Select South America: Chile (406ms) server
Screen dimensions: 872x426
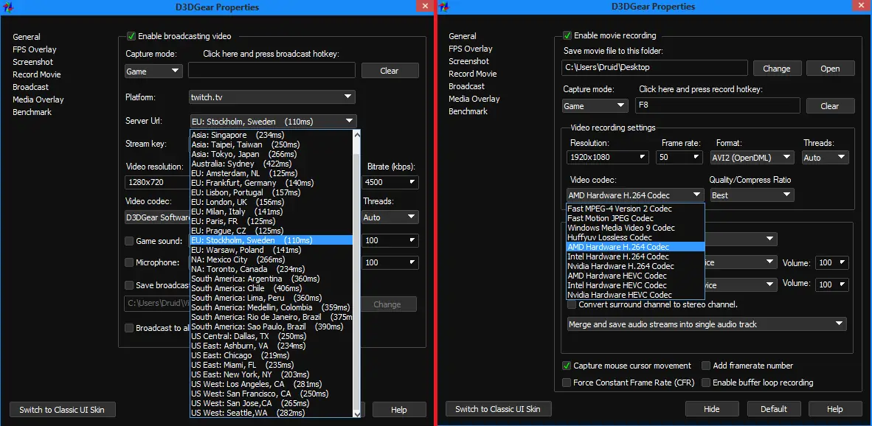click(271, 288)
